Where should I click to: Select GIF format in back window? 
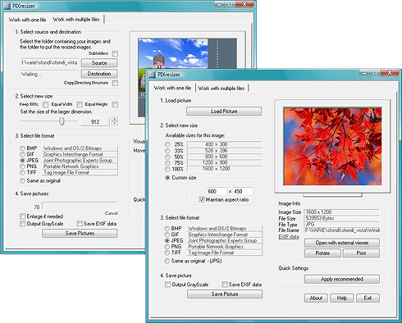pos(22,154)
